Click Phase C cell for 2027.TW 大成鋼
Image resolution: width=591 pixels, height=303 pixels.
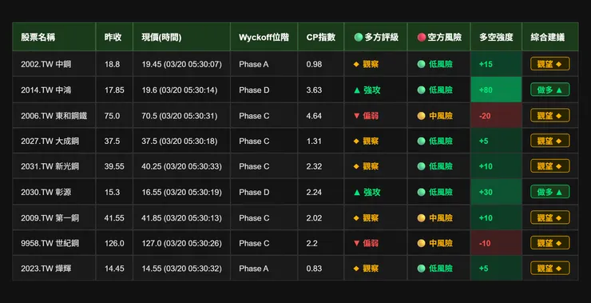point(254,141)
